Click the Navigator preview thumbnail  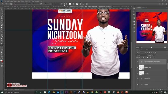(x=152, y=27)
